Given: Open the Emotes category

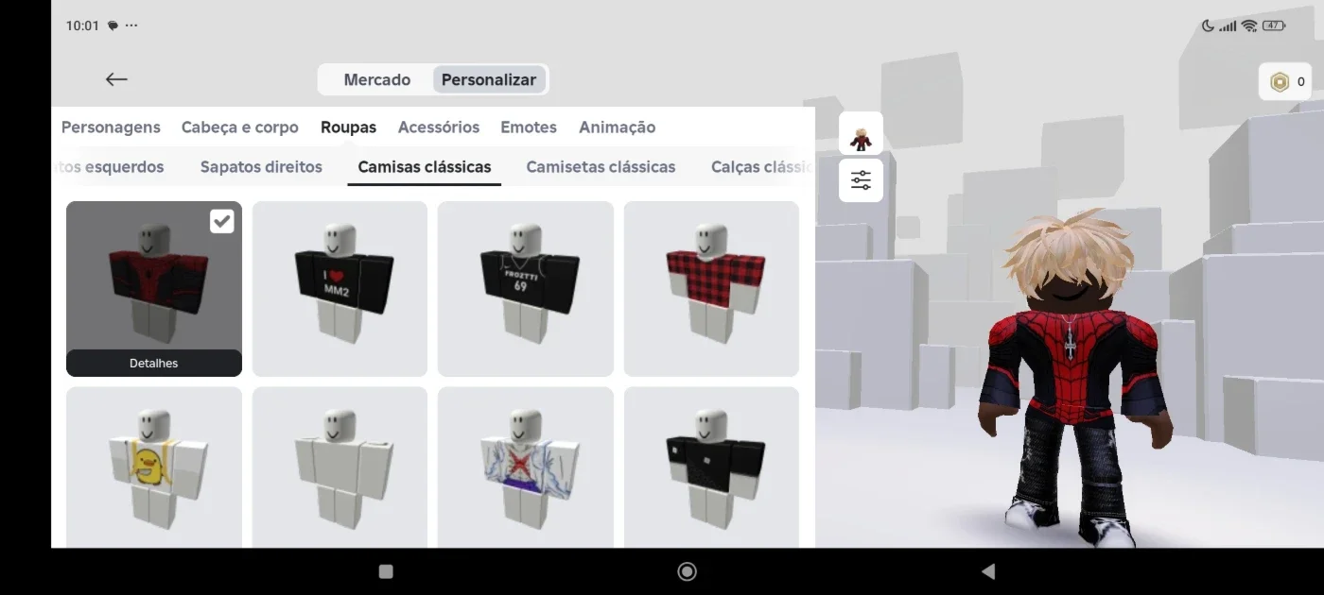Looking at the screenshot, I should 529,127.
